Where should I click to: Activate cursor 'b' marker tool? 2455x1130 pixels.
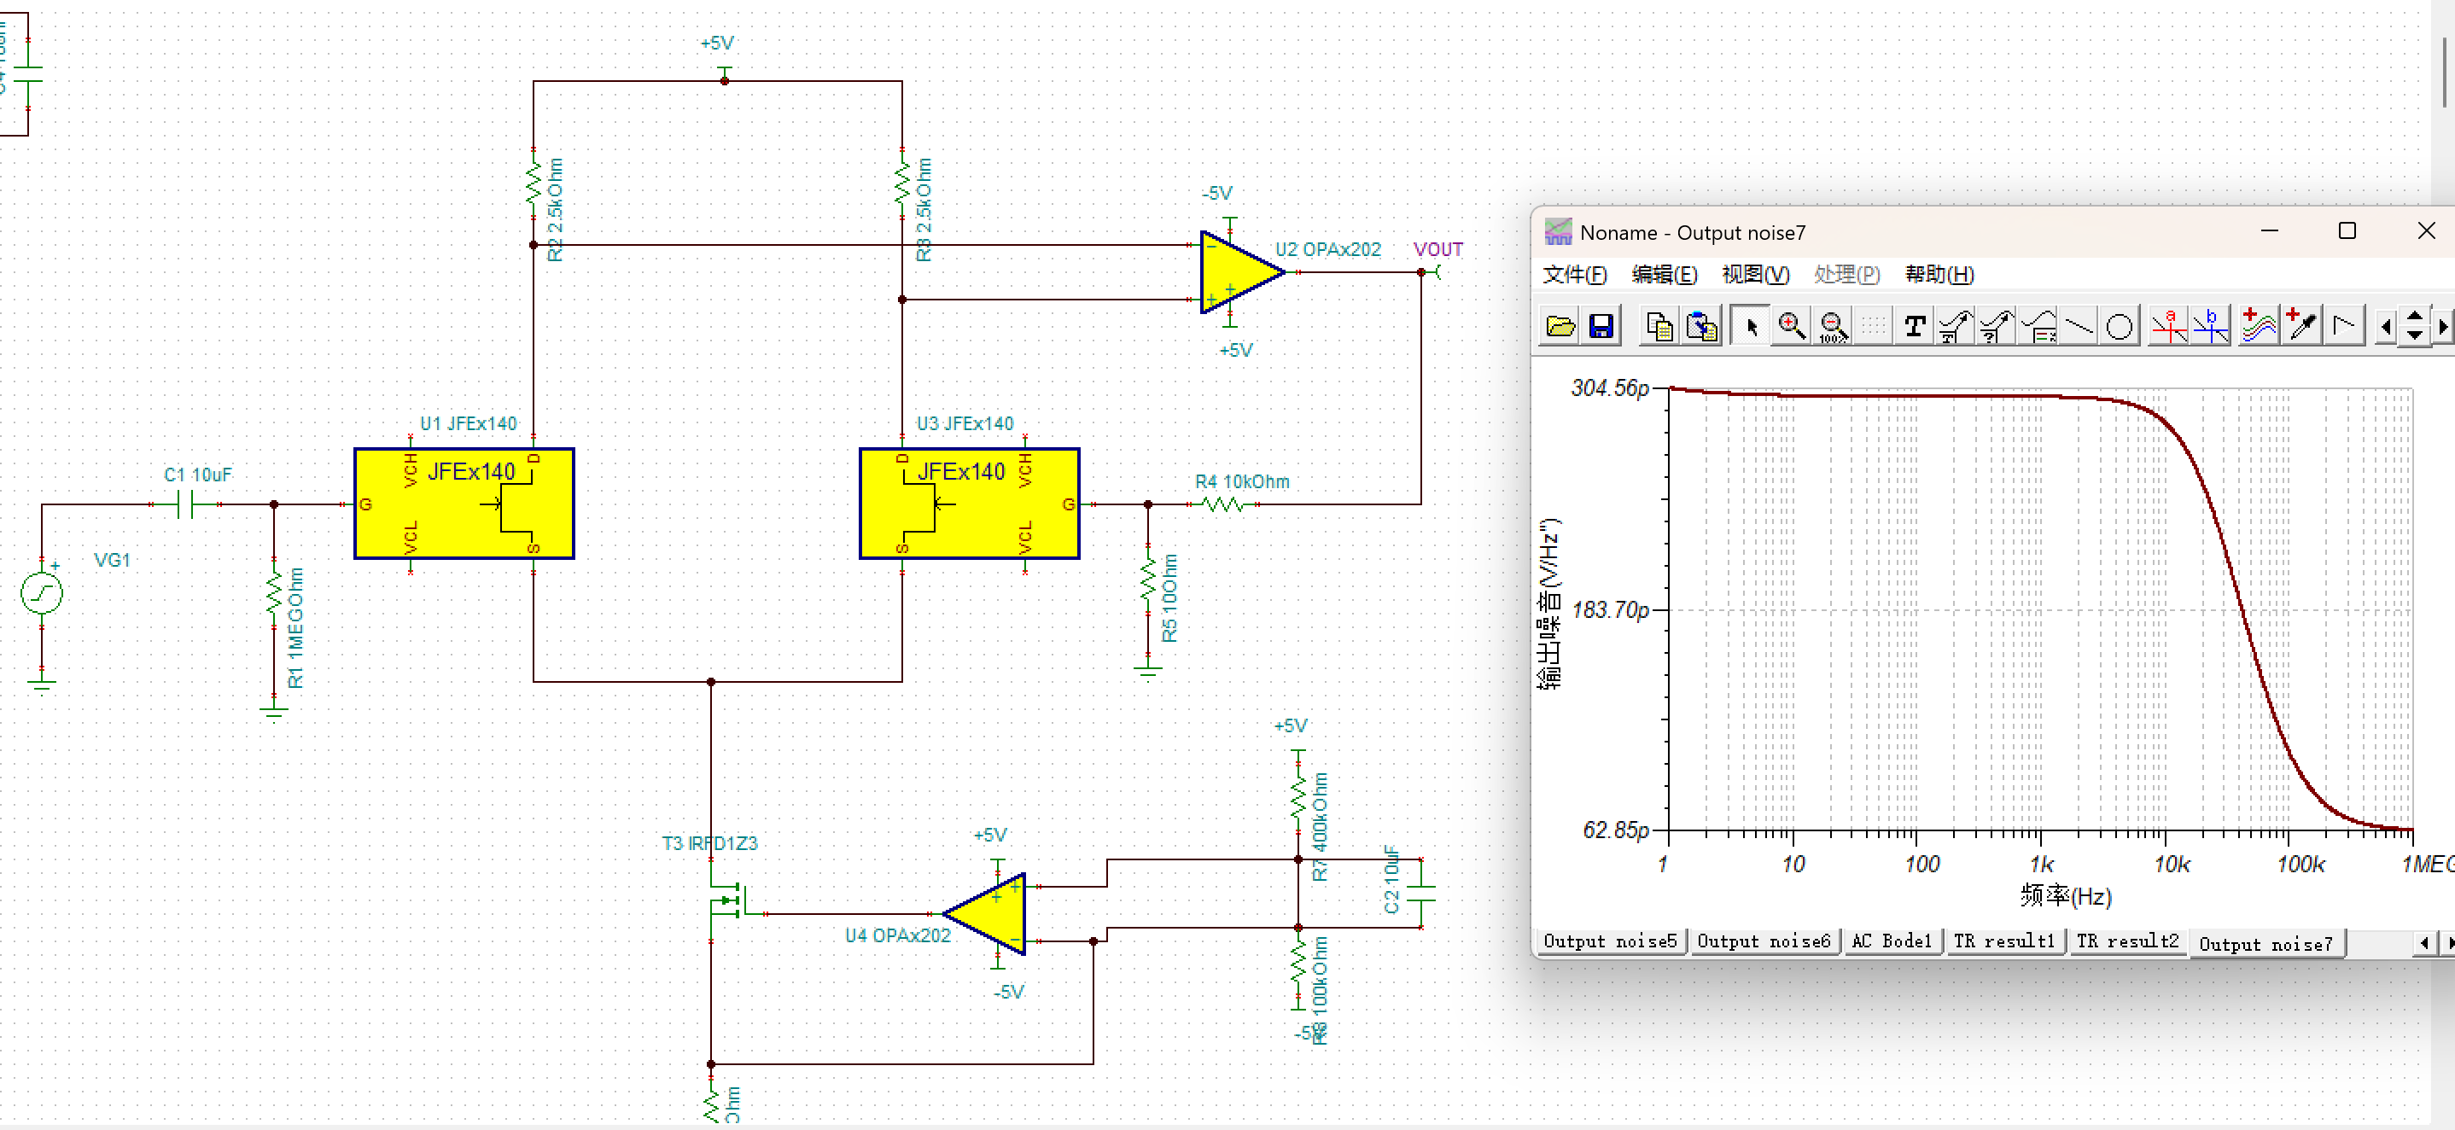point(2210,327)
